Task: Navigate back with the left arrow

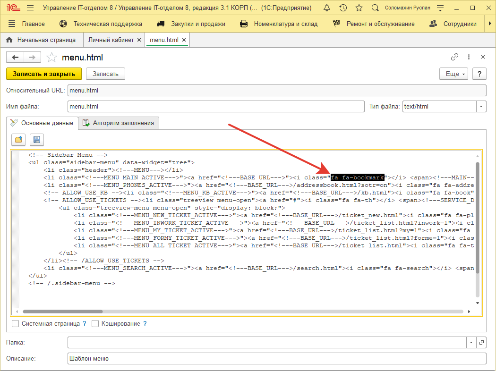Action: coord(15,58)
